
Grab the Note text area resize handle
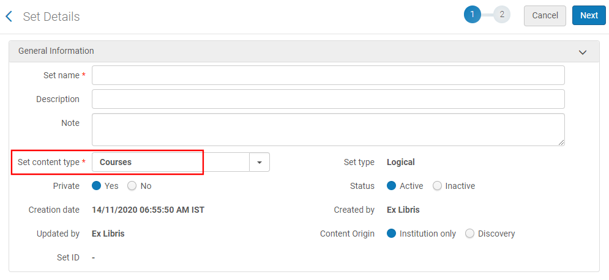561,142
